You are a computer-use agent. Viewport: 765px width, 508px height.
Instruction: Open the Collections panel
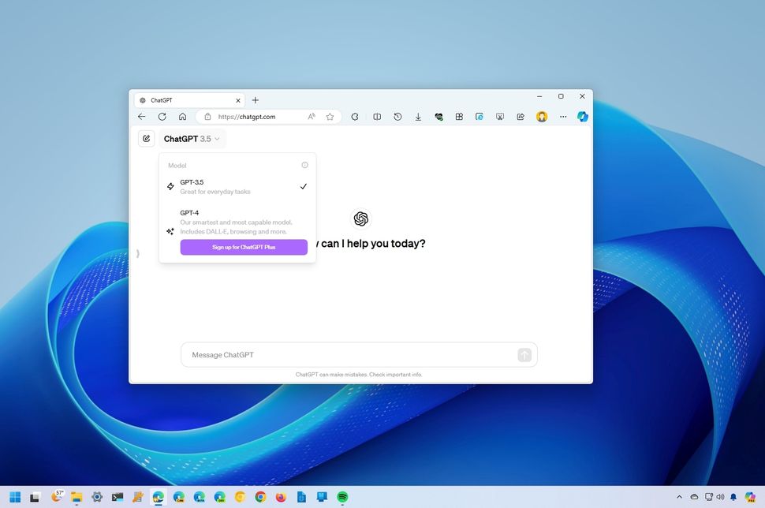pyautogui.click(x=459, y=117)
